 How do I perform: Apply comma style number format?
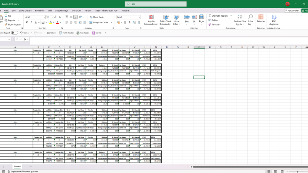pyautogui.click(x=129, y=22)
